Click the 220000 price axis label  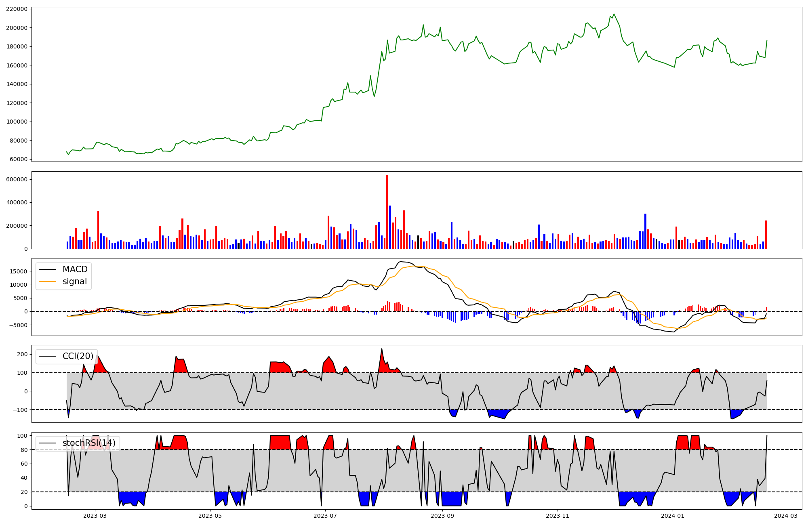[17, 9]
